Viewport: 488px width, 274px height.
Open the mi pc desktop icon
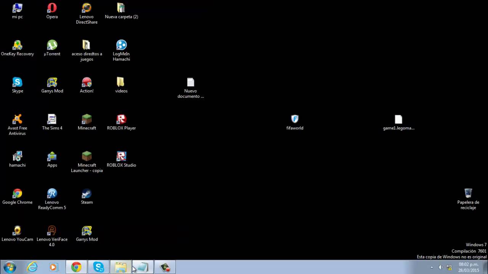pos(18,11)
